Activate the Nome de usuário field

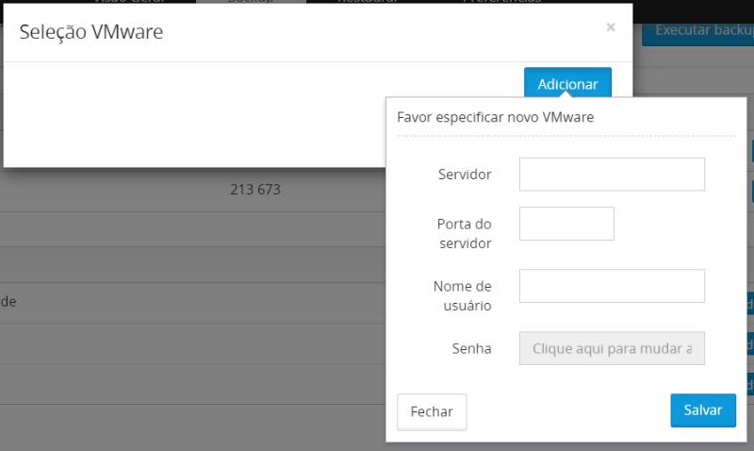612,286
